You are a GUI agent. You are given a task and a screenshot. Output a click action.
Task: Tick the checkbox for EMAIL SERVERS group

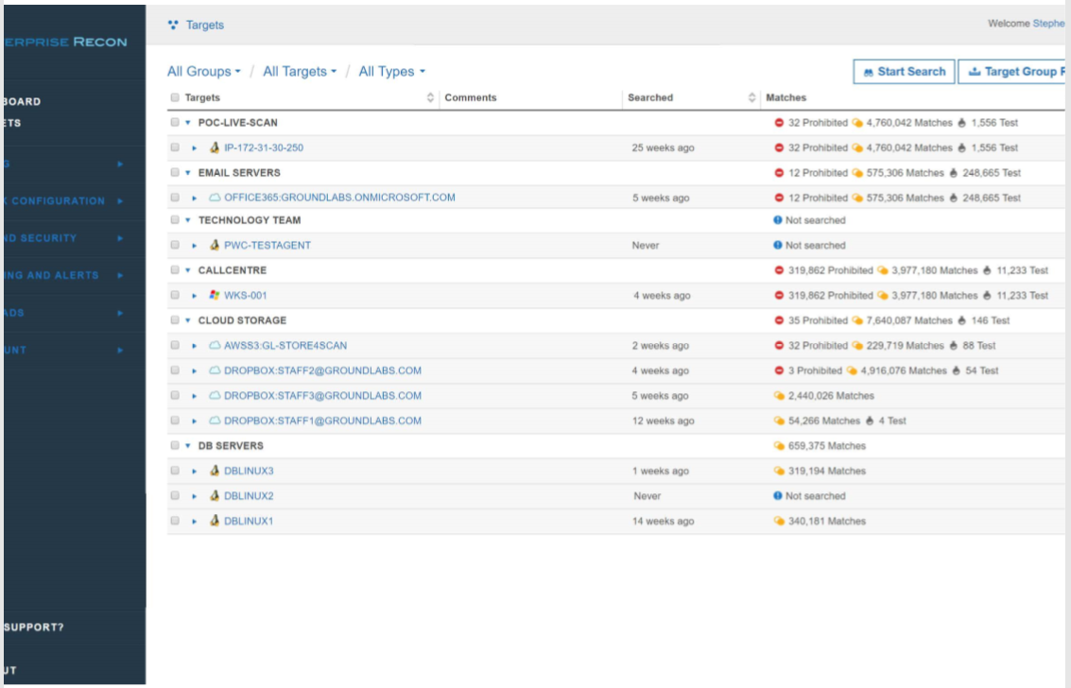[175, 173]
